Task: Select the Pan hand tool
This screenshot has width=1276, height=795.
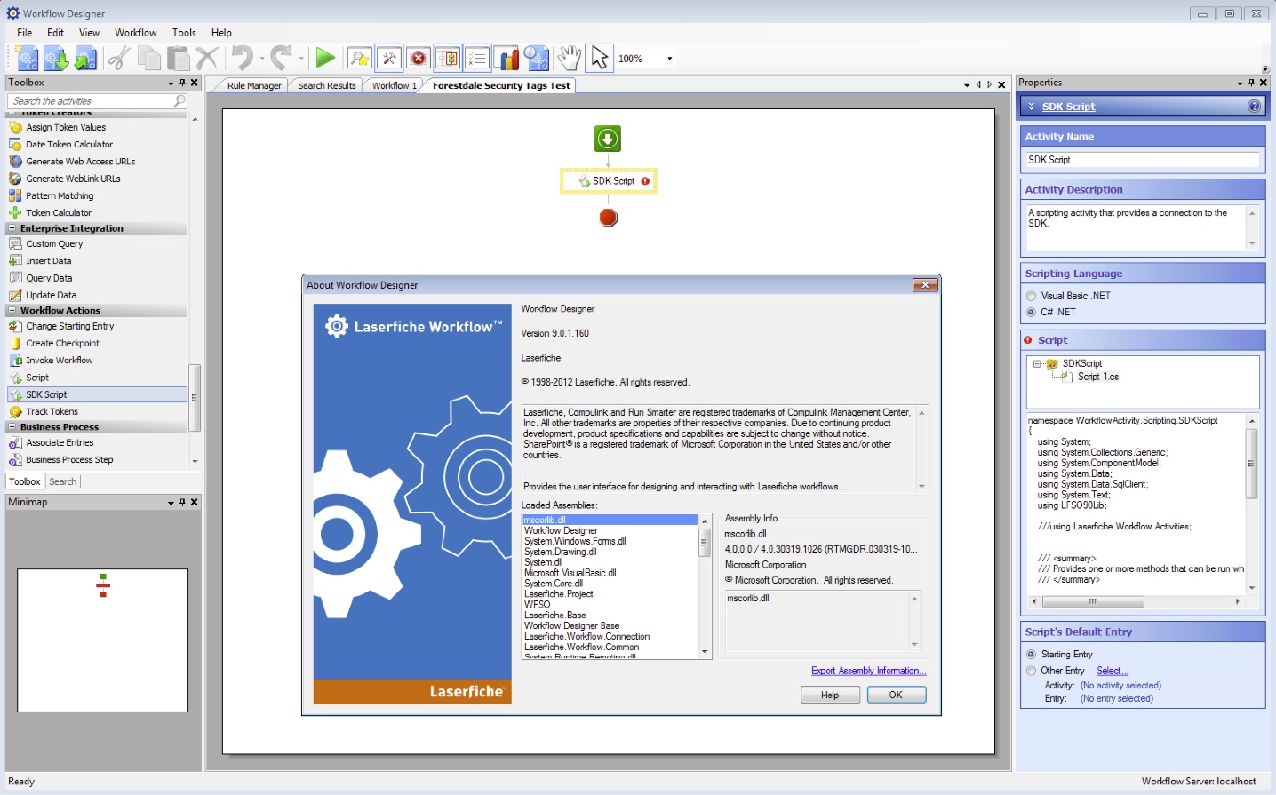Action: 570,59
